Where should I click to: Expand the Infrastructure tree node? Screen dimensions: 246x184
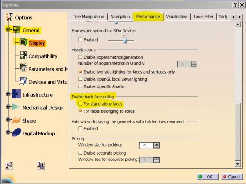point(8,94)
